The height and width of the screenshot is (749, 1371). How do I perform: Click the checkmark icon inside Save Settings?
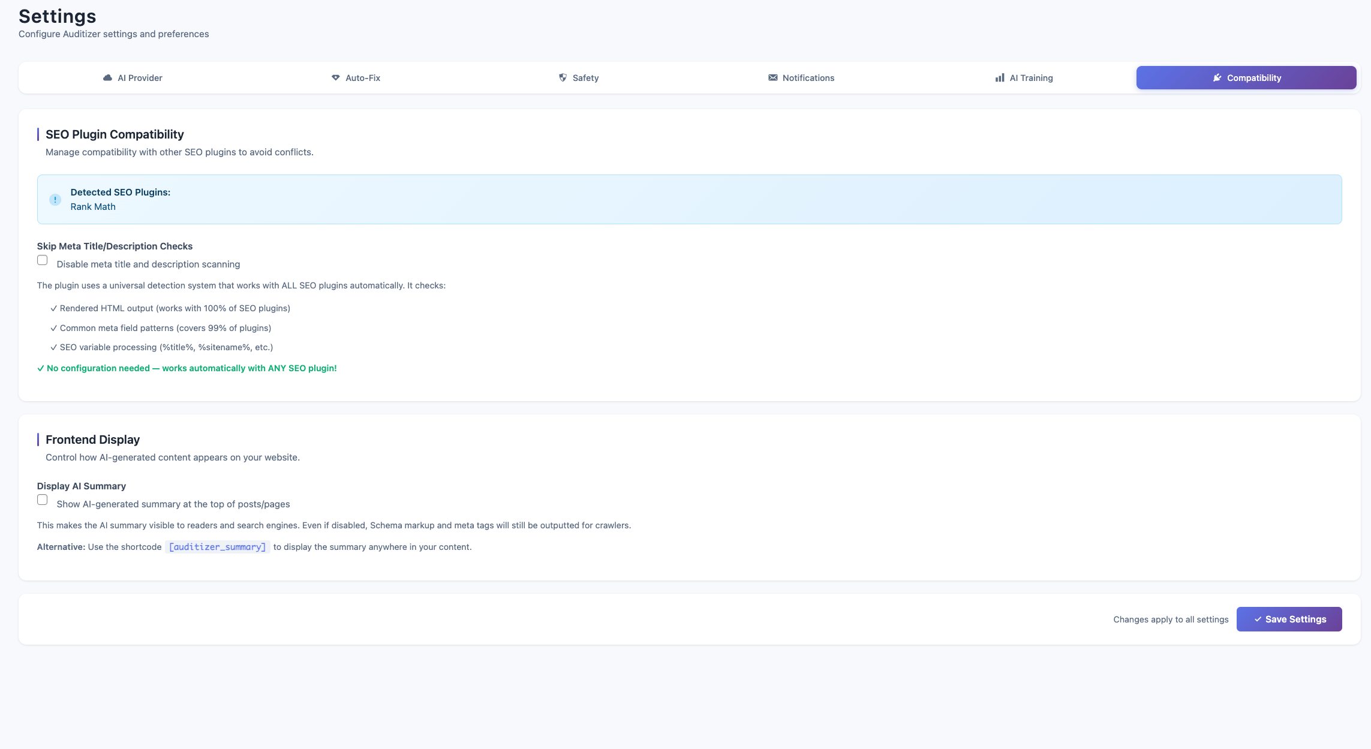[x=1258, y=619]
